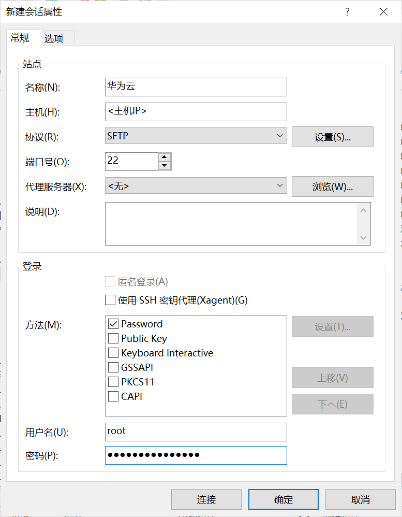
Task: Focus the password field
Action: coord(196,455)
